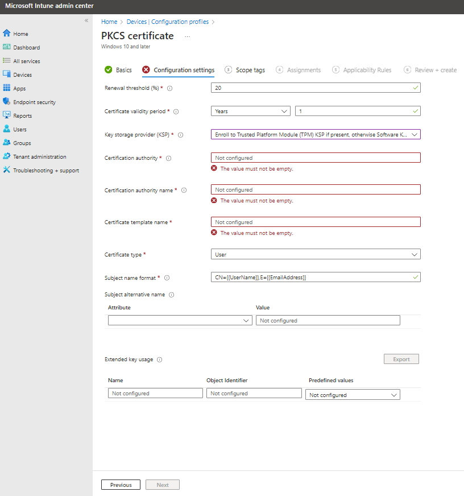This screenshot has width=464, height=496.
Task: Click the Previous button
Action: [121, 485]
